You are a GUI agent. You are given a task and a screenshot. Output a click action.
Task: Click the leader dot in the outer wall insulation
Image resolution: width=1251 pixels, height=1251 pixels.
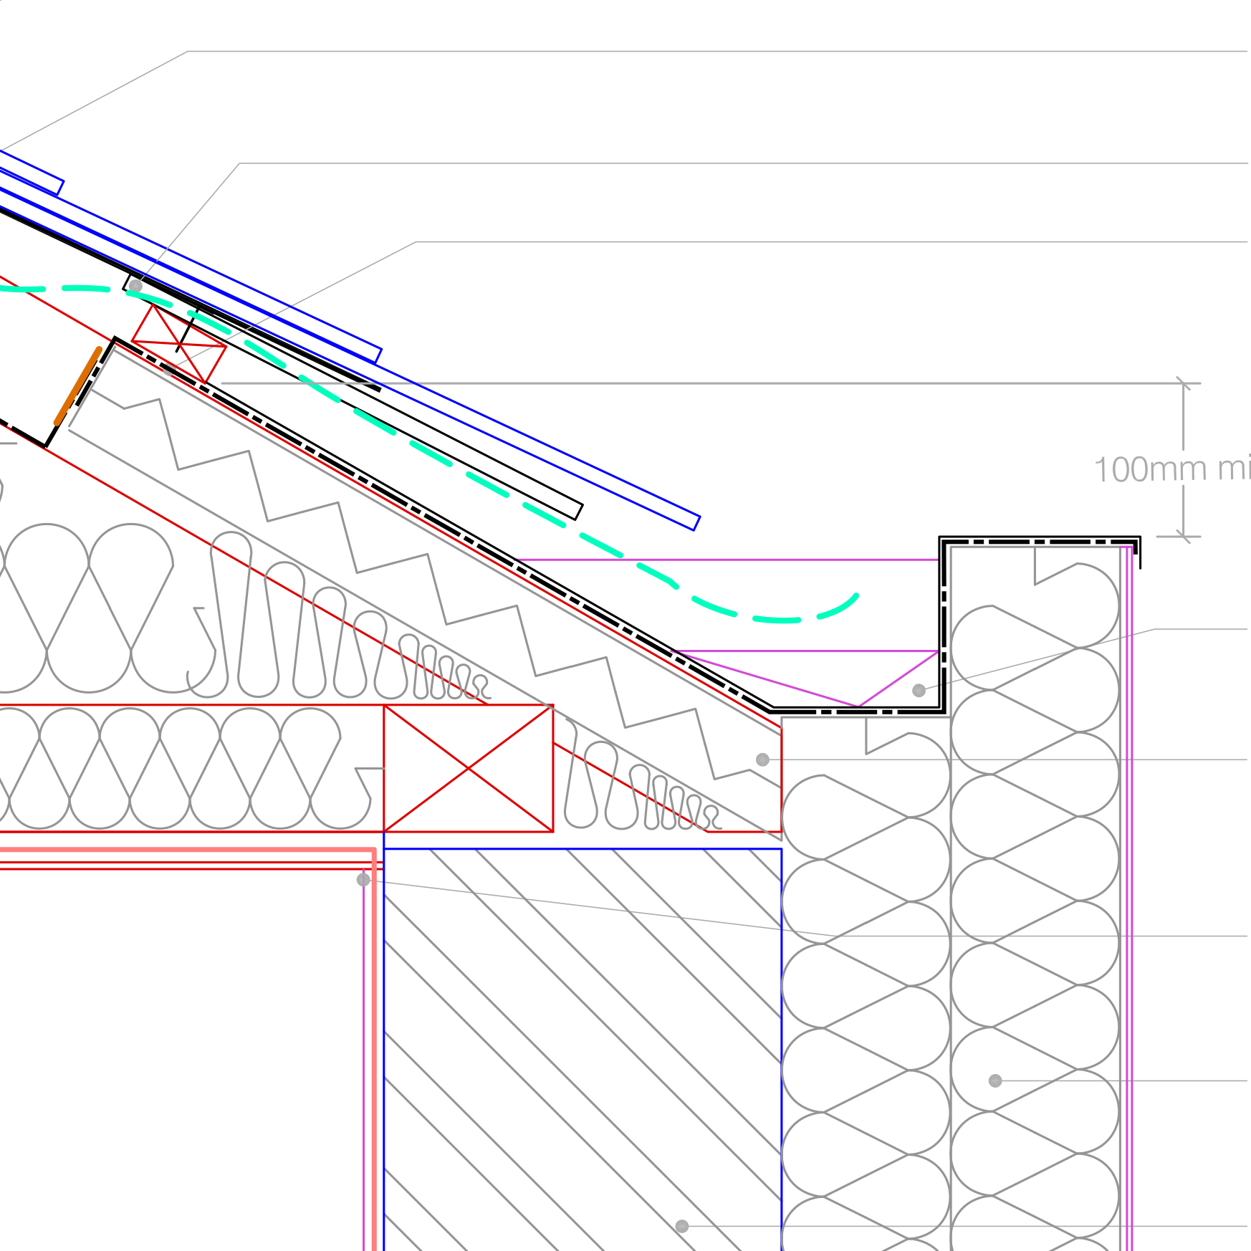click(x=995, y=1080)
